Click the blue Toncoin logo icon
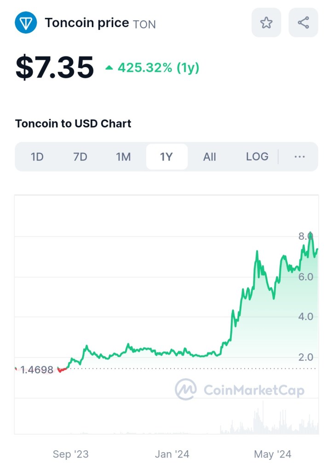The image size is (333, 470). pos(26,23)
